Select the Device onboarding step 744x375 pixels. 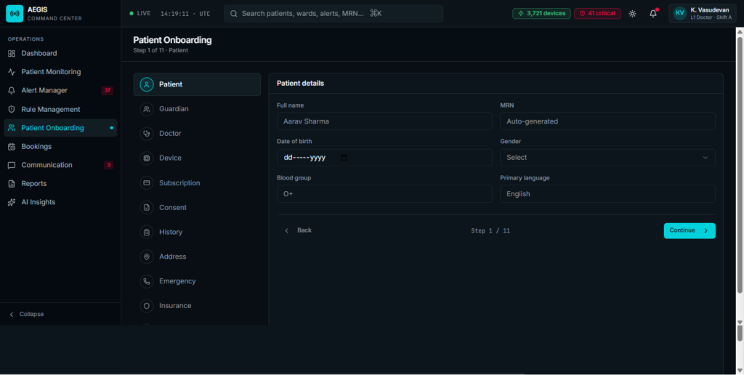click(x=197, y=158)
